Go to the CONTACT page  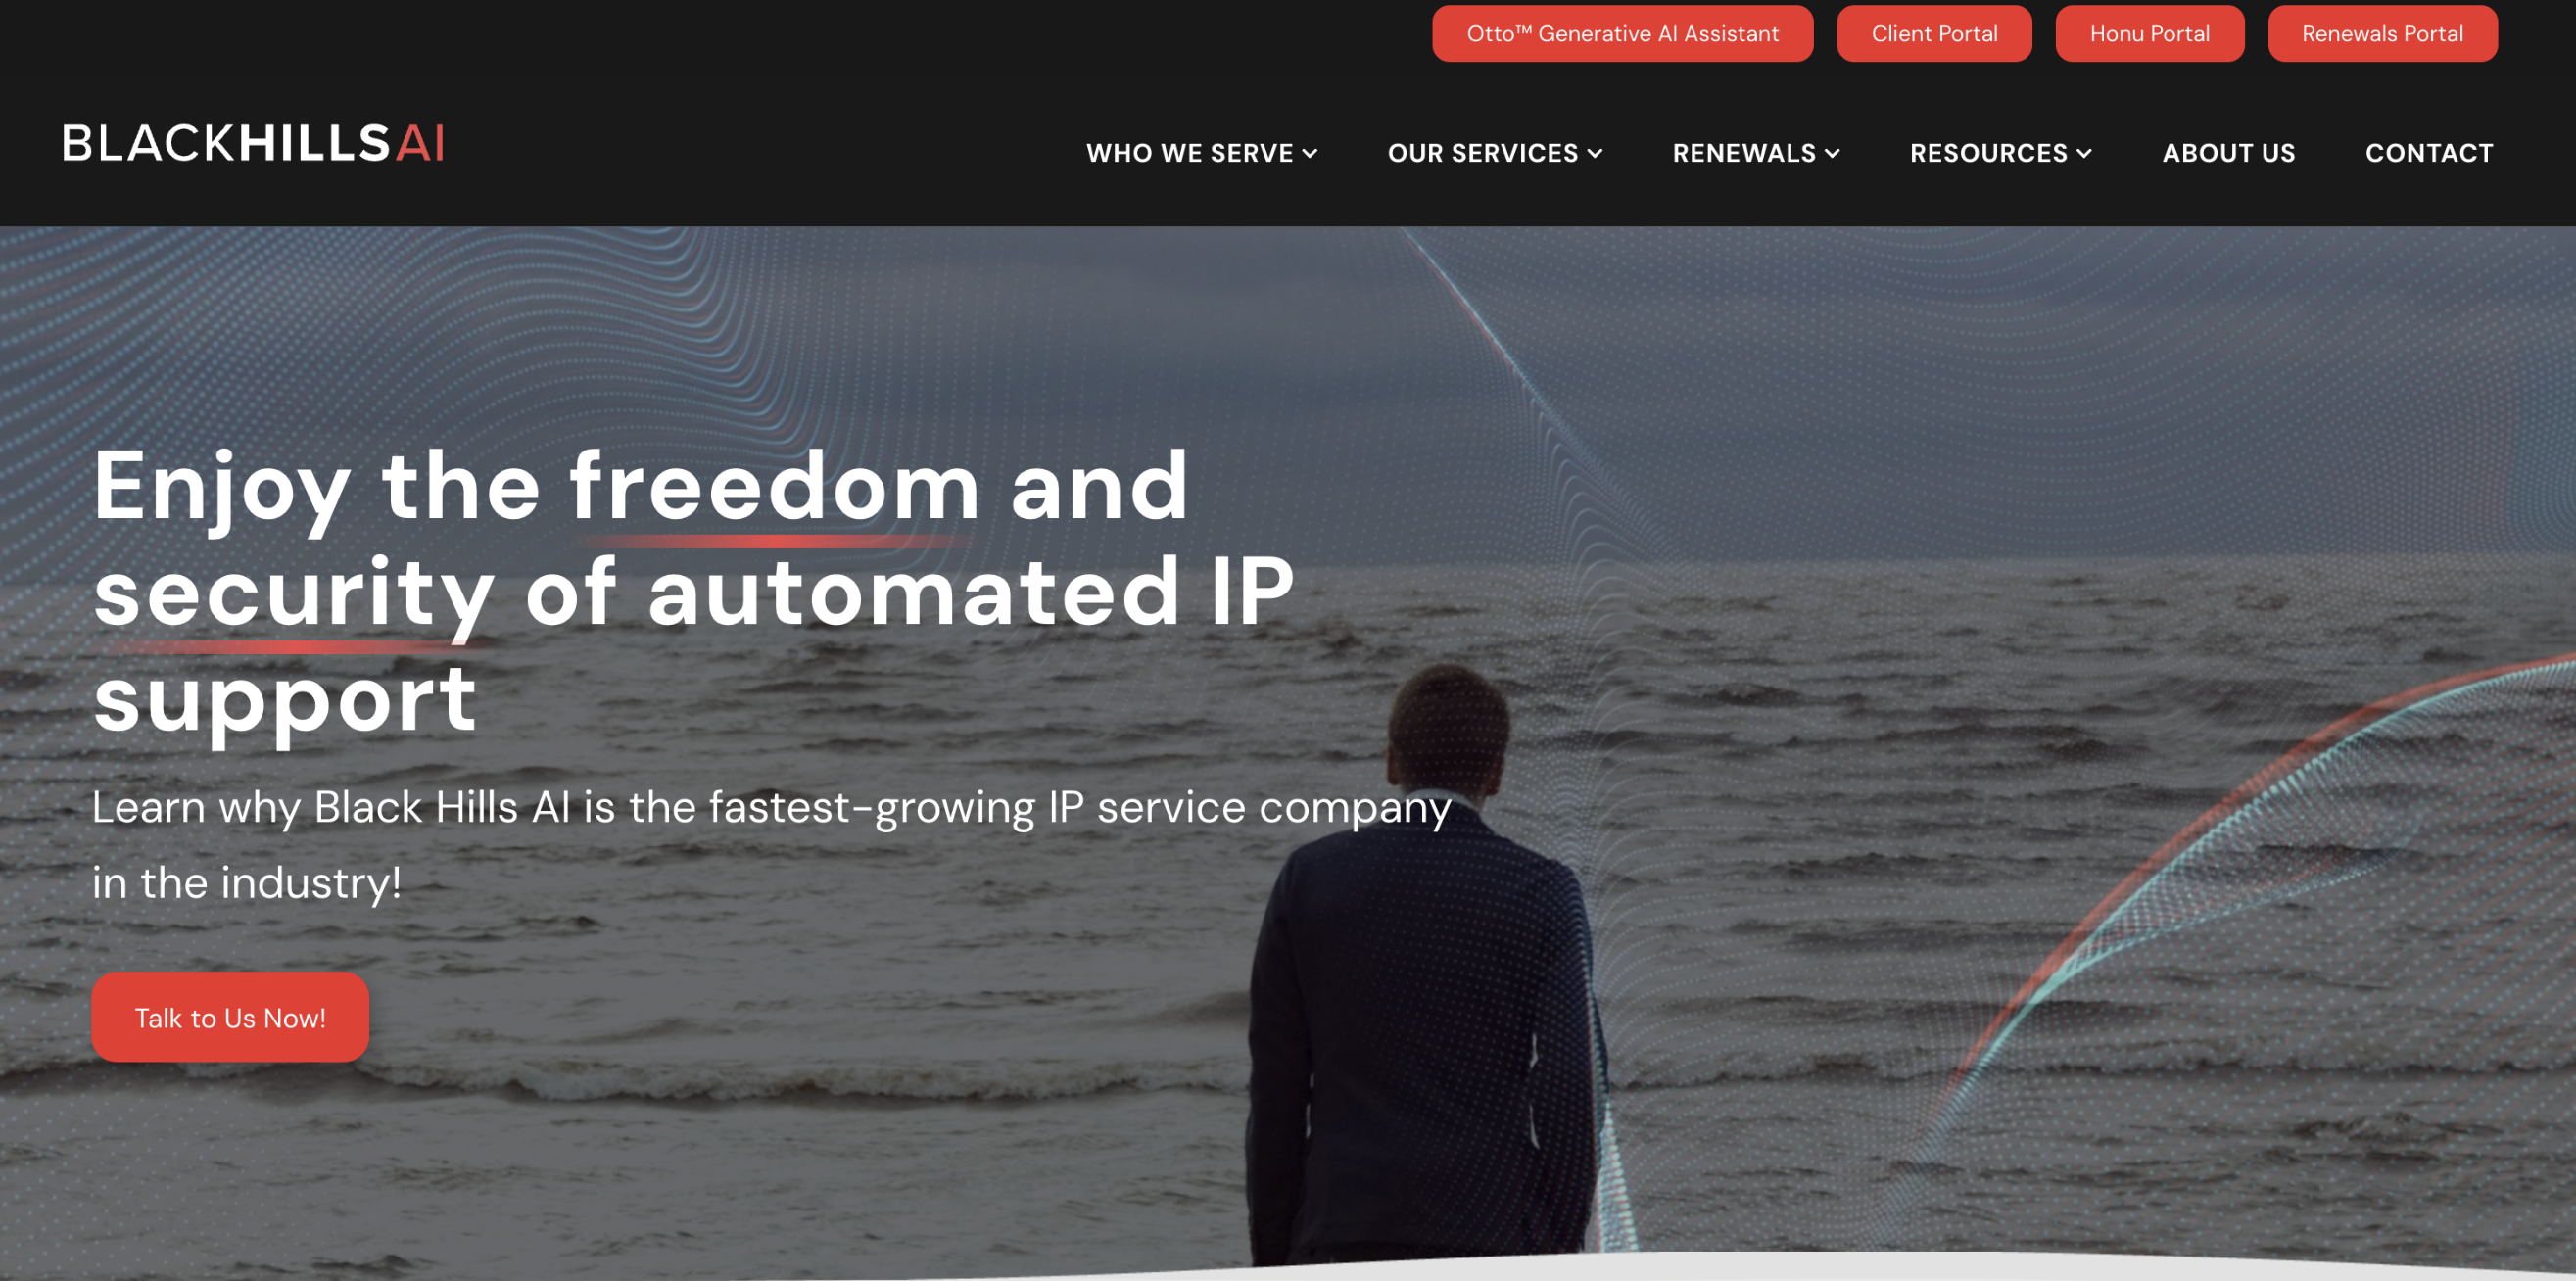pos(2429,153)
